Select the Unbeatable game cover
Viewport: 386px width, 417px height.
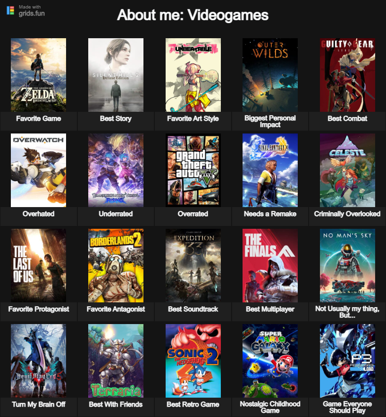pyautogui.click(x=193, y=75)
